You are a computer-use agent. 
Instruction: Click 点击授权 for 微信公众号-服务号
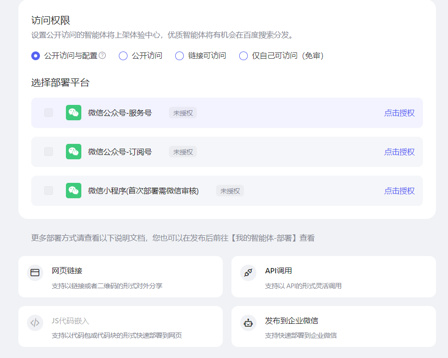pyautogui.click(x=398, y=113)
